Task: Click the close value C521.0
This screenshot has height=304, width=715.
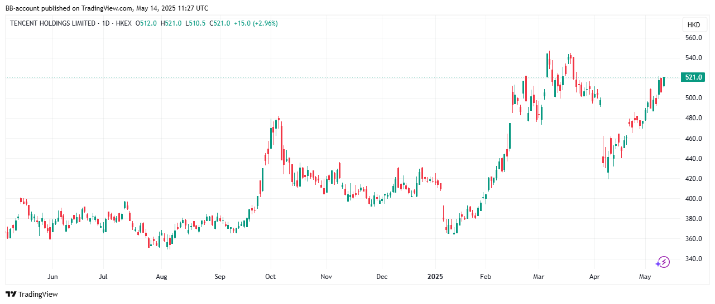Action: pyautogui.click(x=220, y=23)
